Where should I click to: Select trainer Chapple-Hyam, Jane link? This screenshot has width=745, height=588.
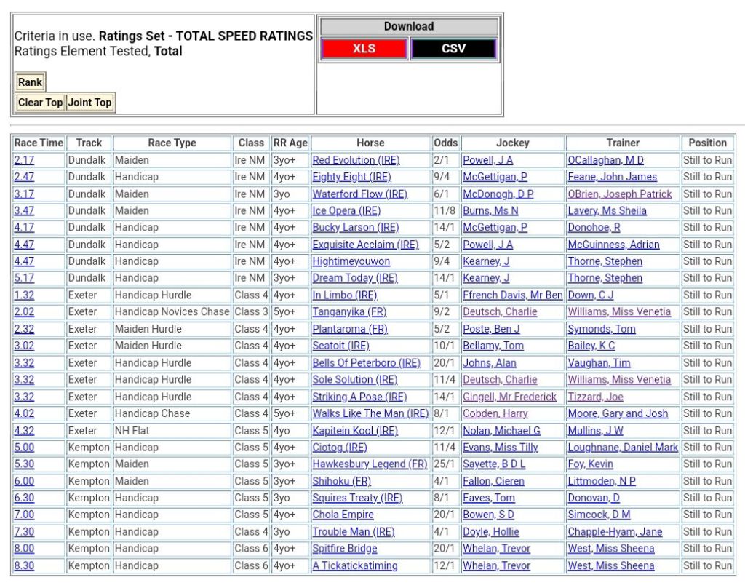click(x=615, y=532)
